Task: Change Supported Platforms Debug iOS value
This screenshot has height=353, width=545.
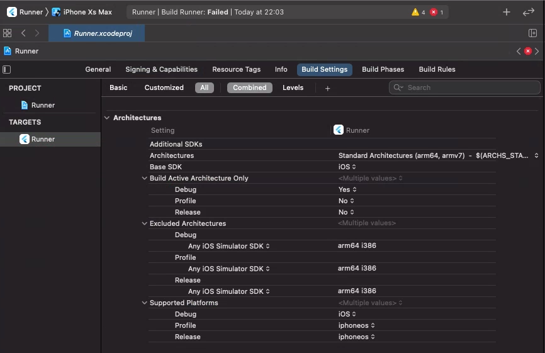Action: pyautogui.click(x=347, y=314)
